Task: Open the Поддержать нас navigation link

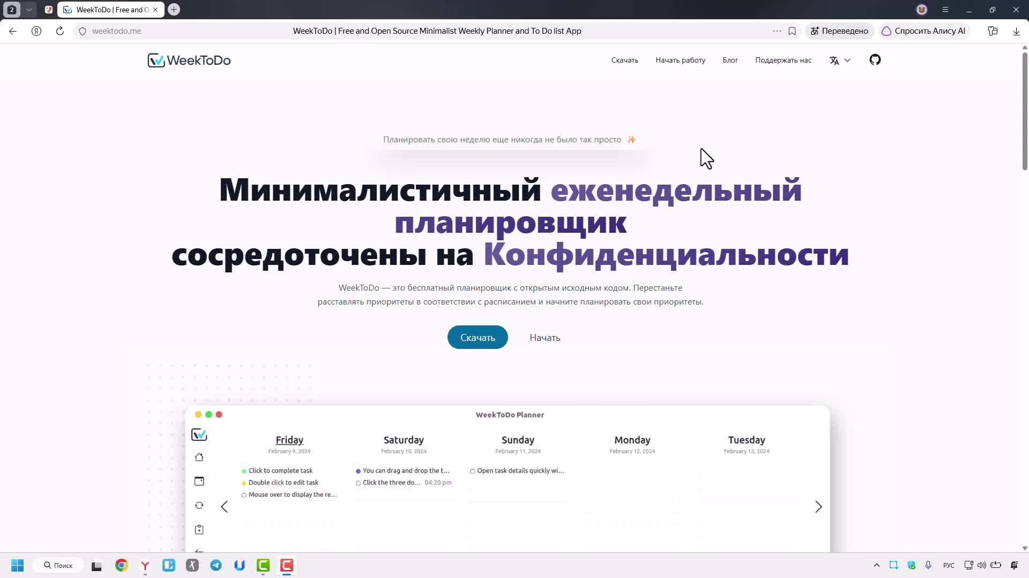Action: pyautogui.click(x=783, y=60)
